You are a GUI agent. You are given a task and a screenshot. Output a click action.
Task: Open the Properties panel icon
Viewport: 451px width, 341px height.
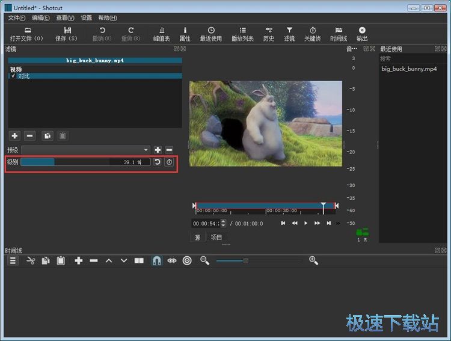[185, 34]
